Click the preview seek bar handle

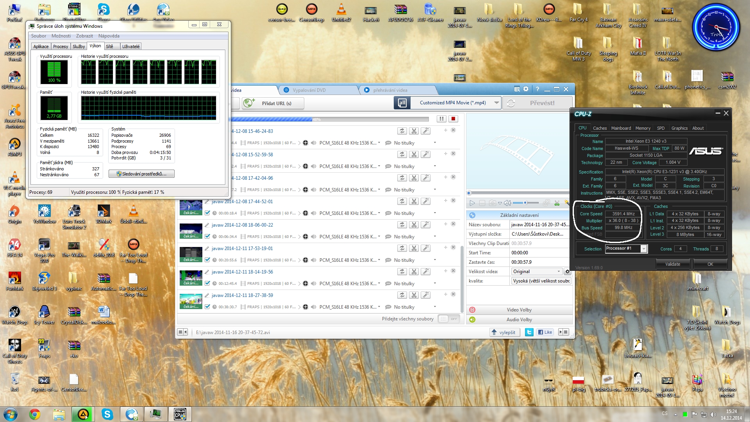click(x=469, y=193)
